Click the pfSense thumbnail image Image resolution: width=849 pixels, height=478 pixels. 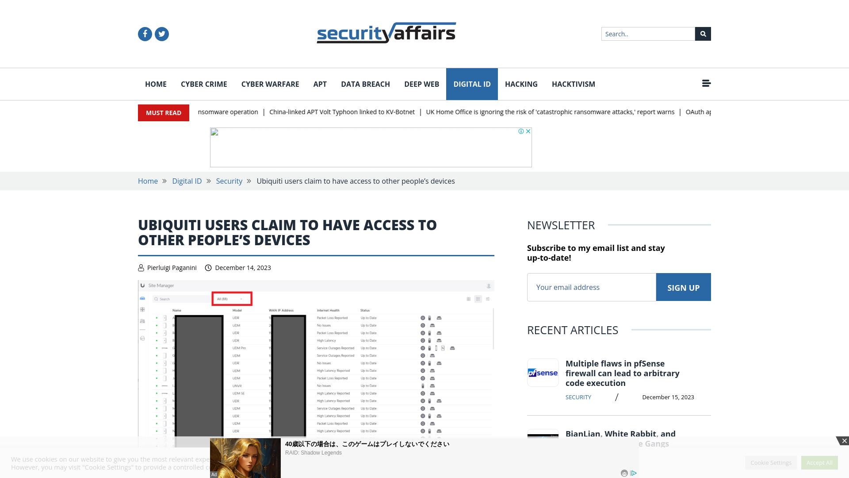tap(543, 372)
